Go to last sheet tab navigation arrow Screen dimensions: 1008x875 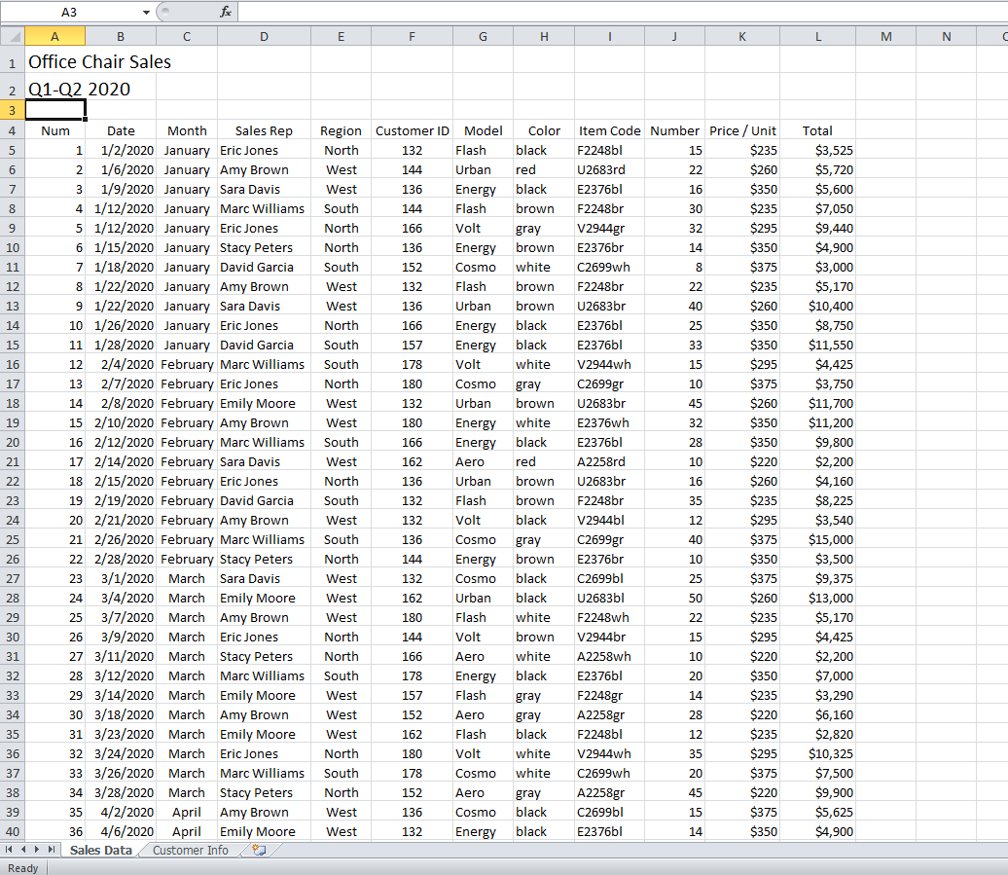[x=51, y=850]
